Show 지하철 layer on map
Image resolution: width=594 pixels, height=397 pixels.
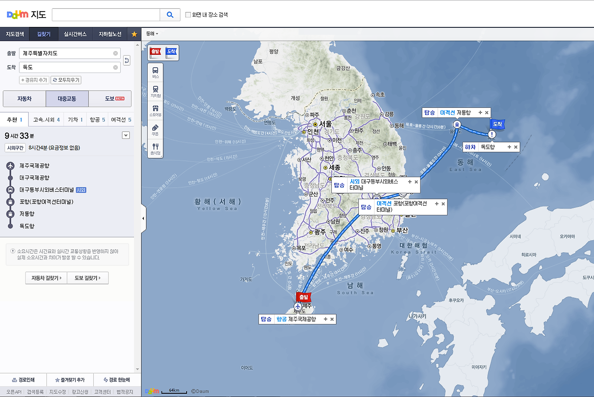click(x=155, y=91)
